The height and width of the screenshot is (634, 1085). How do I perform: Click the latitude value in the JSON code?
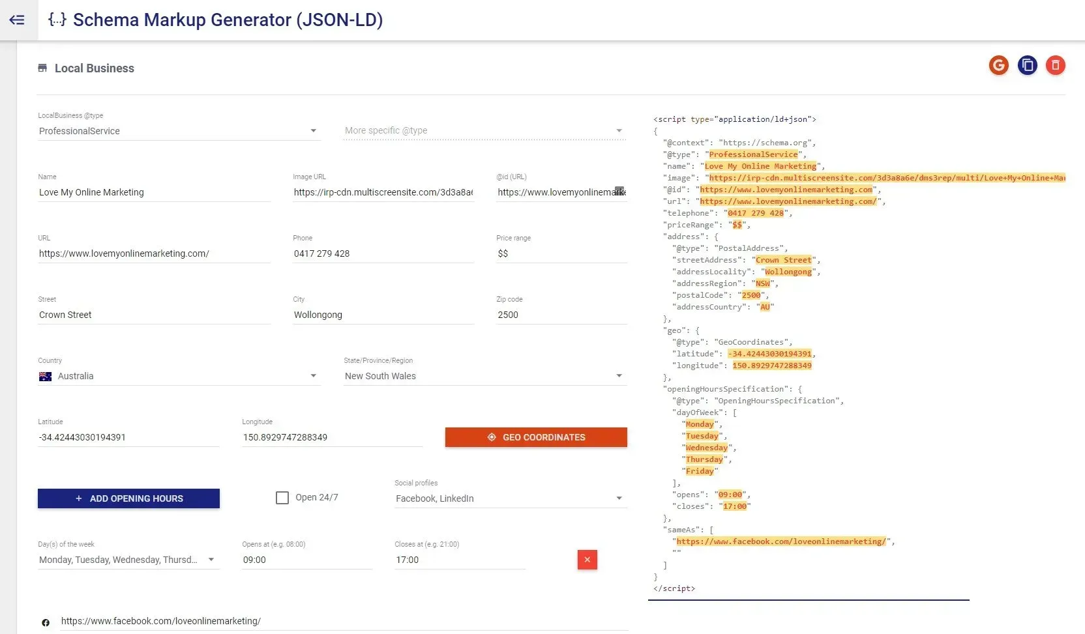(x=769, y=354)
